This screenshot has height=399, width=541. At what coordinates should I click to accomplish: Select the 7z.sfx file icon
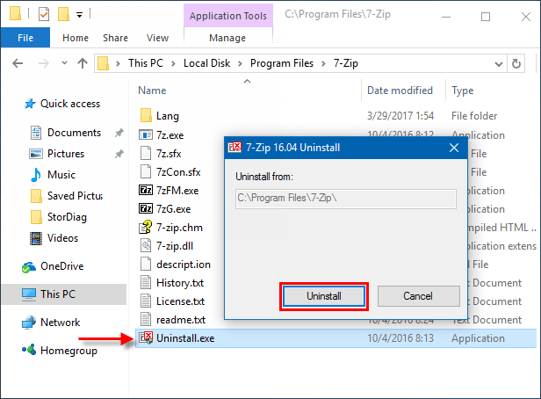pyautogui.click(x=146, y=153)
